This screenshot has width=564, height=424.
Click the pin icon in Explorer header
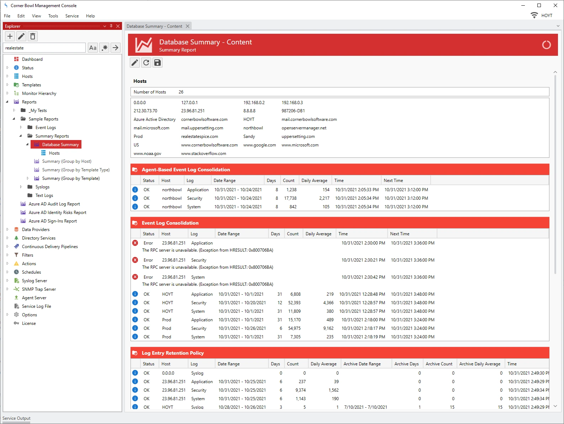point(111,26)
